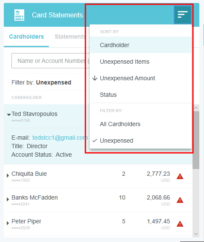Image resolution: width=204 pixels, height=242 pixels.
Task: Click the scrollbar down arrow
Action: pyautogui.click(x=196, y=234)
